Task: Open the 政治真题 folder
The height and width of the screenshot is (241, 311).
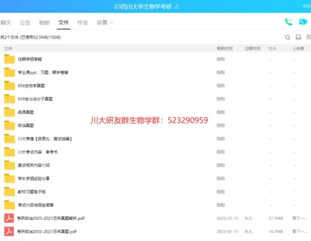Action: 26,126
